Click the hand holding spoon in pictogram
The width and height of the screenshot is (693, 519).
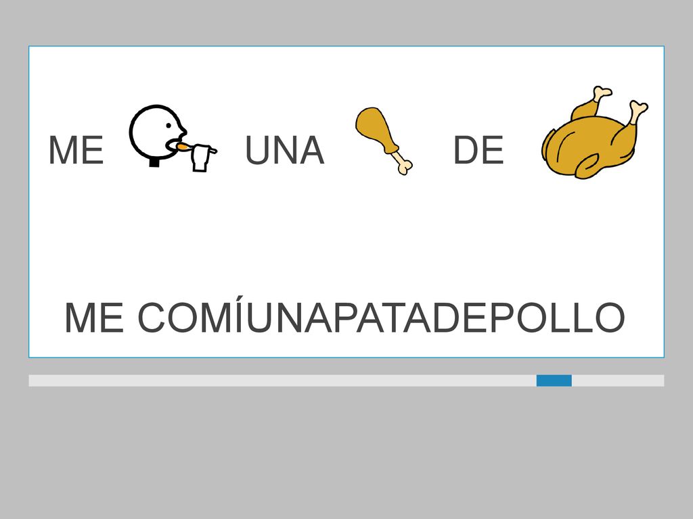(x=203, y=157)
